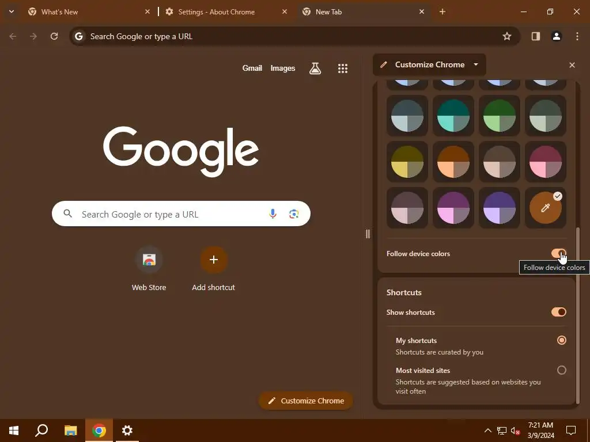The image size is (590, 442).
Task: Search by image with Lens icon
Action: 294,214
